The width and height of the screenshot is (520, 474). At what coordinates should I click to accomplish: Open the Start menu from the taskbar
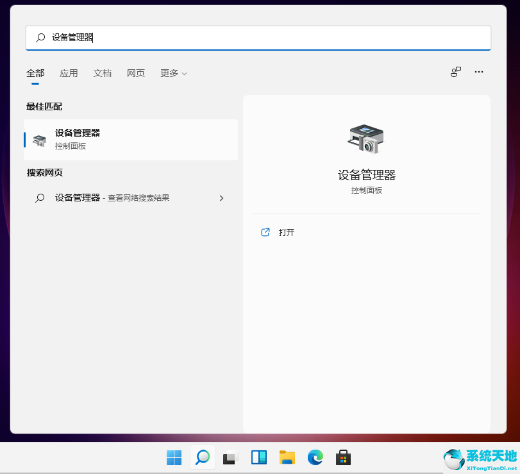(174, 458)
